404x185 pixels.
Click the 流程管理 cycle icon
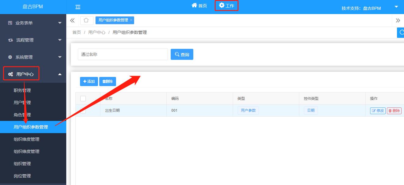tap(10, 40)
